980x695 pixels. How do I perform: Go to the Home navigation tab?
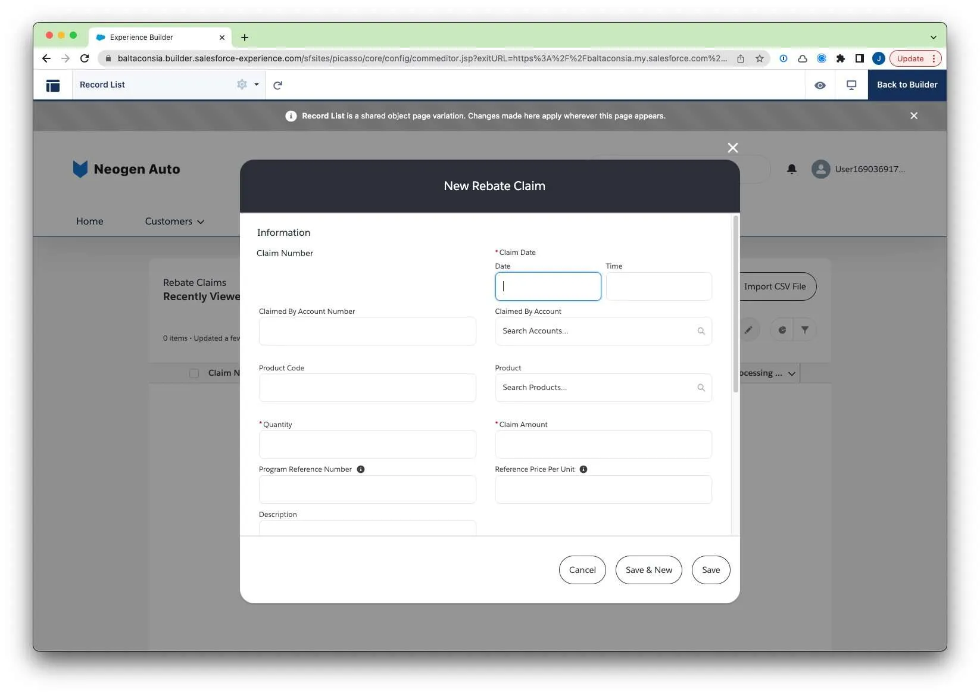[x=89, y=222]
